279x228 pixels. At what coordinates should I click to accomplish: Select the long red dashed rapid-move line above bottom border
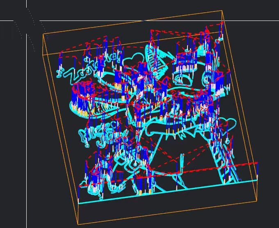pyautogui.click(x=168, y=174)
